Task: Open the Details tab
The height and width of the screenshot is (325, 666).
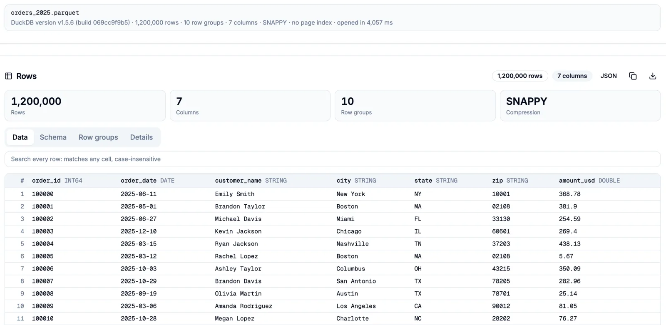Action: pyautogui.click(x=142, y=137)
